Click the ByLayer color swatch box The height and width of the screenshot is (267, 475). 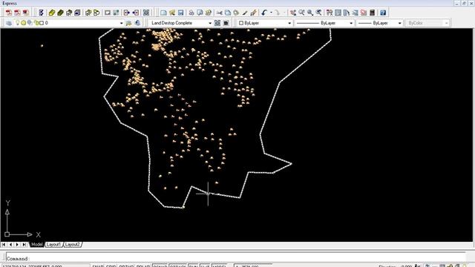(241, 23)
